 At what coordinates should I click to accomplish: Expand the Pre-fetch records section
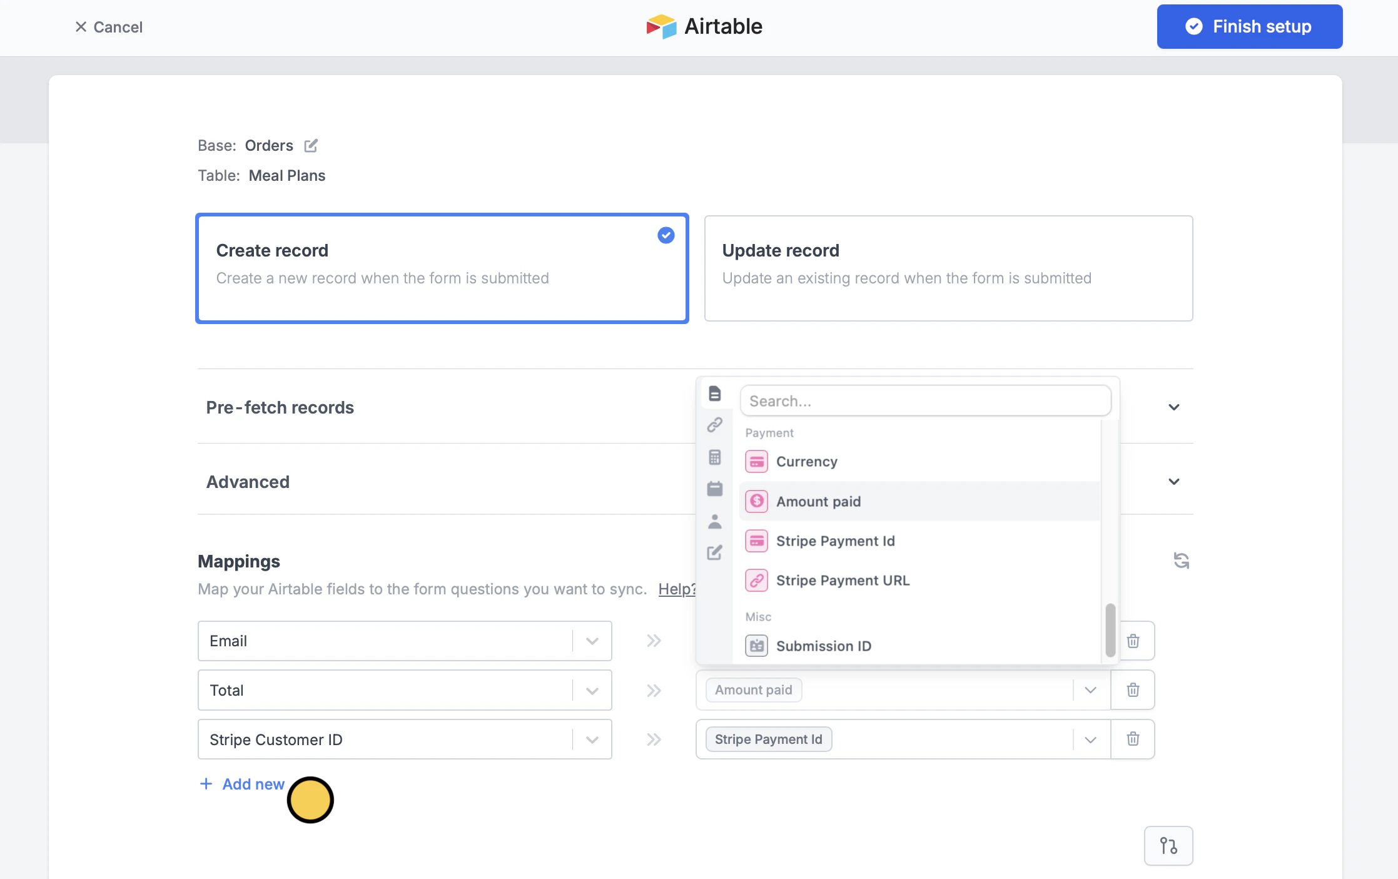pos(1173,407)
